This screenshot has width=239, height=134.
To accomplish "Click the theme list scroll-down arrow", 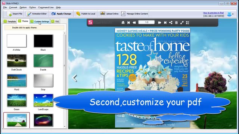I will (x=65, y=127).
